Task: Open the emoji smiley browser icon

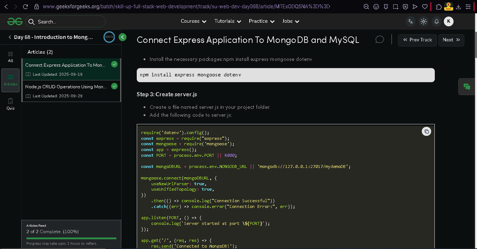Action: pos(376,7)
